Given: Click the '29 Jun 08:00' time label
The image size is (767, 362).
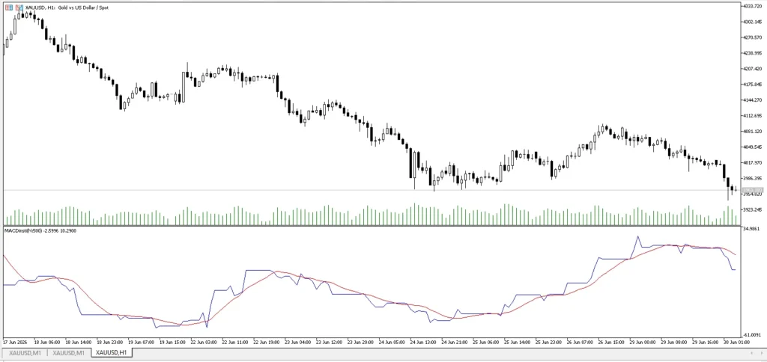Looking at the screenshot, I should tap(673, 342).
